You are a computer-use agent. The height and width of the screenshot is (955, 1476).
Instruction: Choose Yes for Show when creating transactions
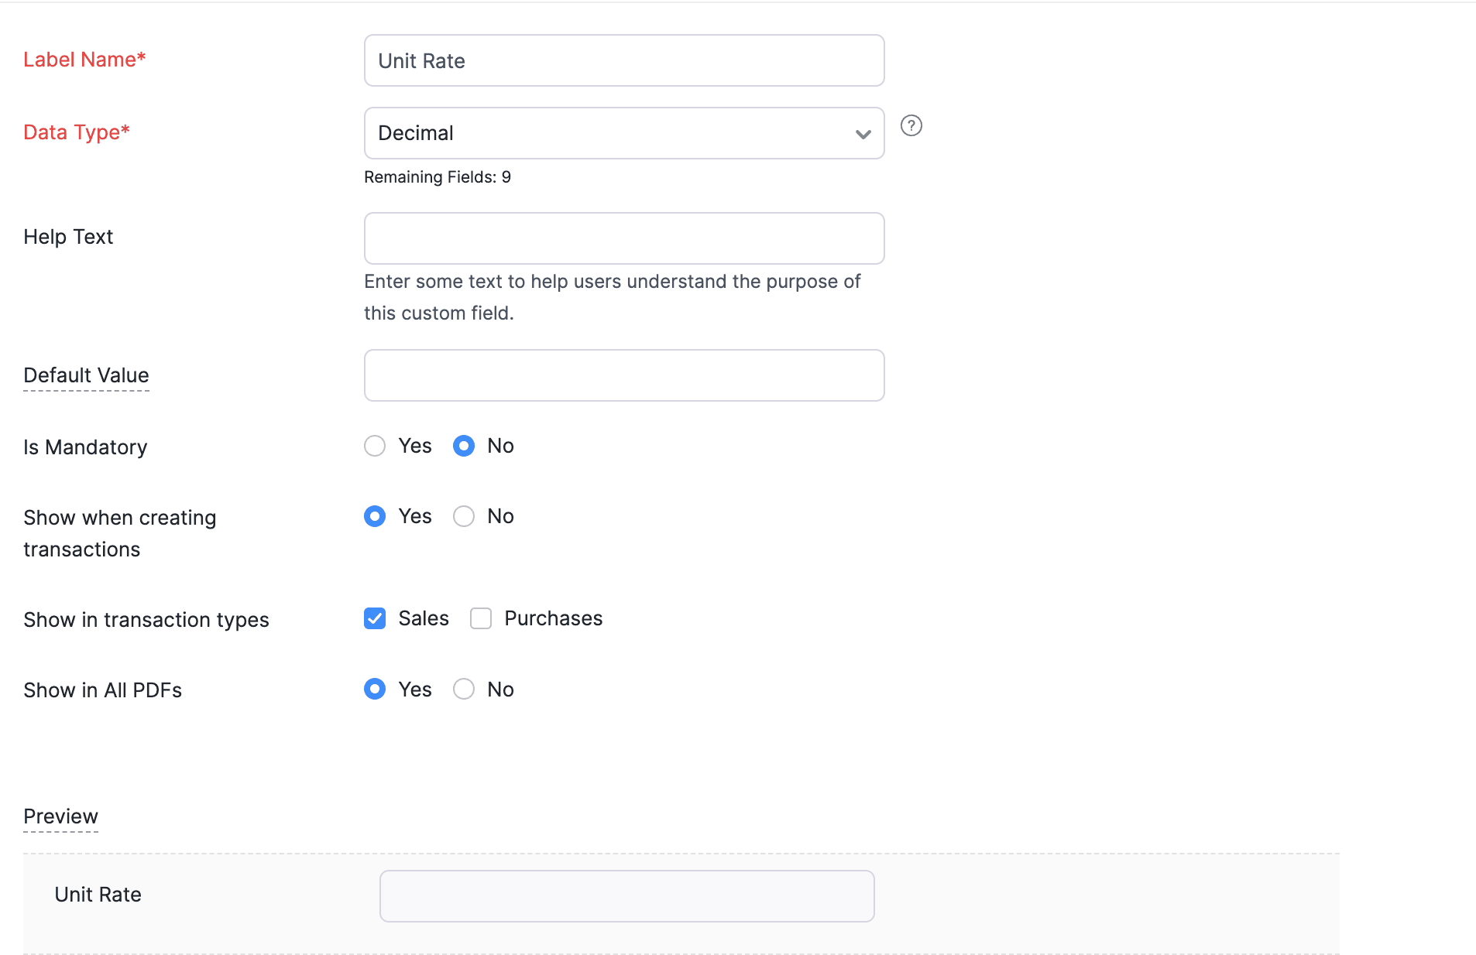pyautogui.click(x=375, y=516)
